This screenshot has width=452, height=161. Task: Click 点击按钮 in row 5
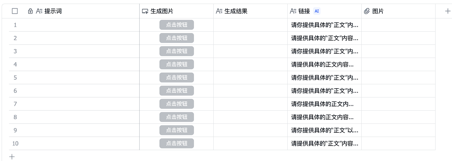click(x=177, y=77)
